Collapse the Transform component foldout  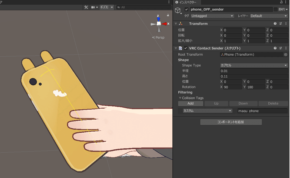(x=176, y=24)
